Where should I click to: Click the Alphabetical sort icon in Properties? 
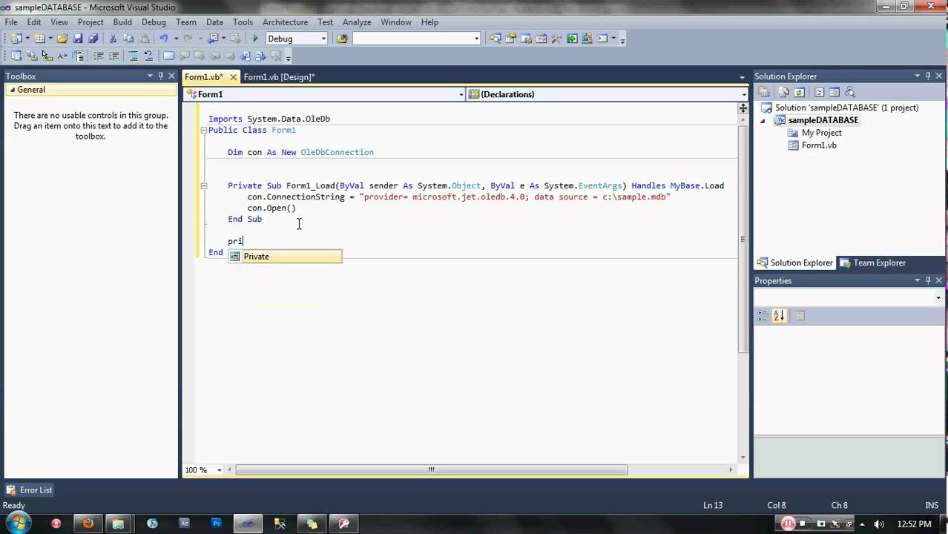coord(779,315)
